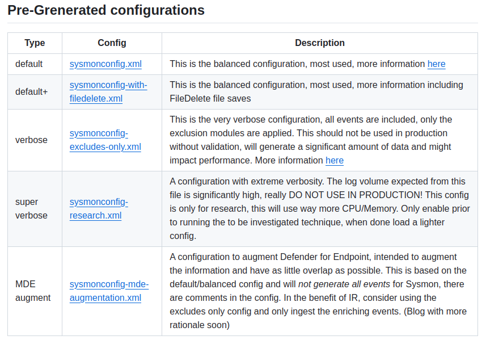This screenshot has height=344, width=486.
Task: Click the Config column header
Action: [112, 43]
